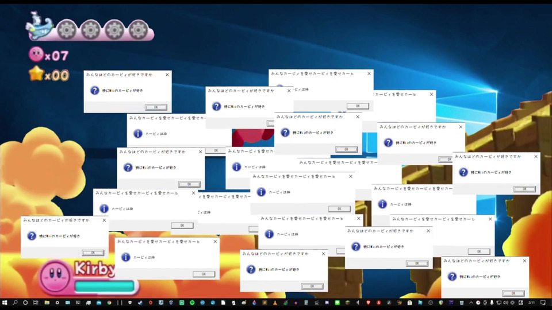Open the green LINE app icon

[x=338, y=303]
